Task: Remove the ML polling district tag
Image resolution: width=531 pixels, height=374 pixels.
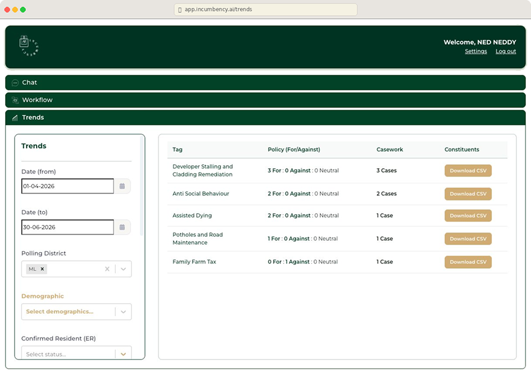Action: 42,269
